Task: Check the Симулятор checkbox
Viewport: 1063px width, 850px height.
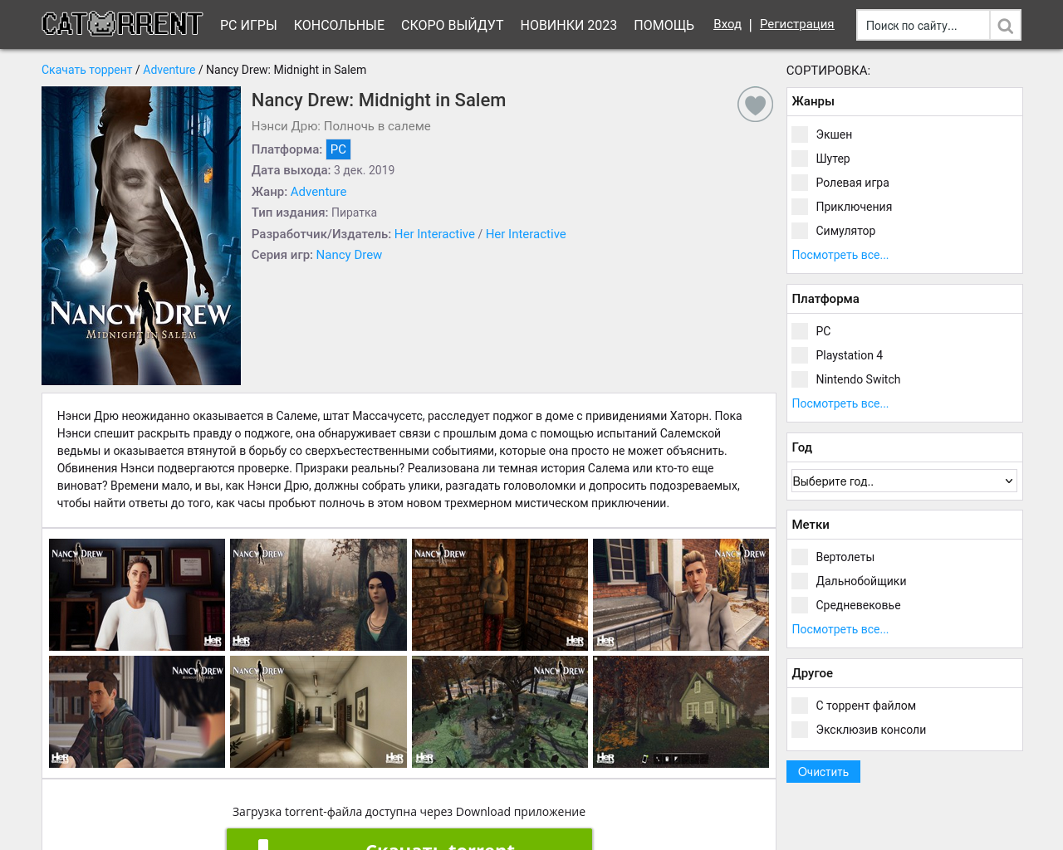Action: click(x=800, y=231)
